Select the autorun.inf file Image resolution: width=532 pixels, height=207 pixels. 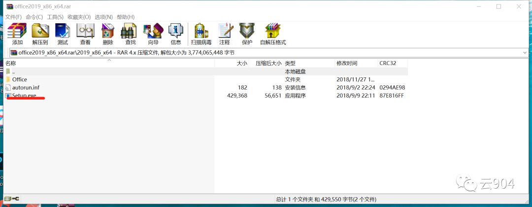26,87
